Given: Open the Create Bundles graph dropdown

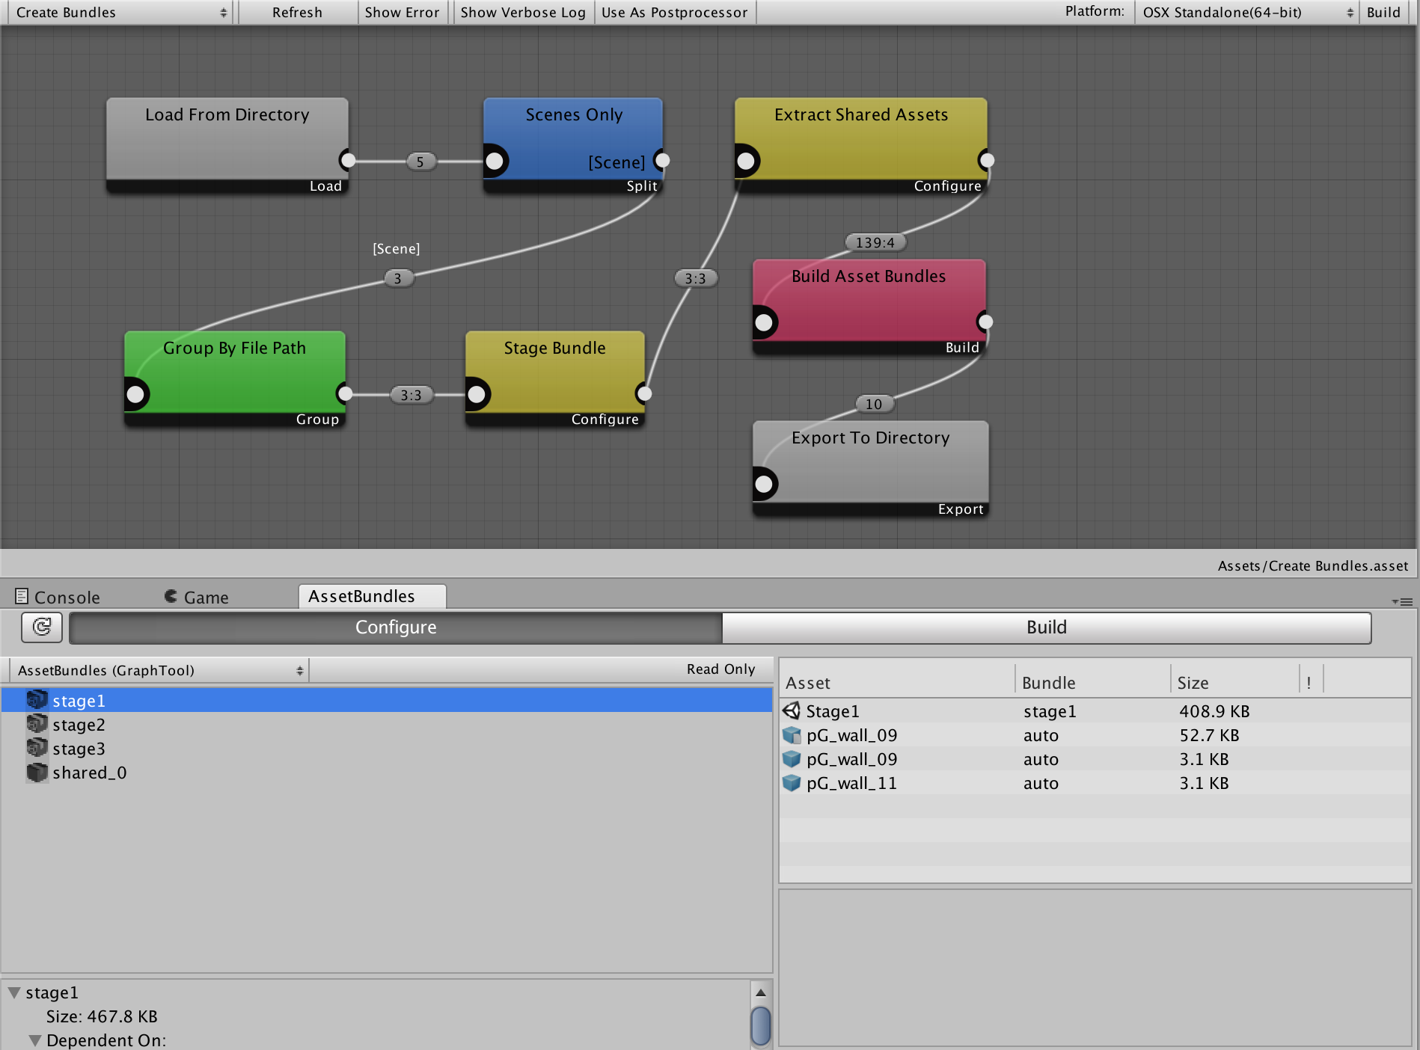Looking at the screenshot, I should (120, 12).
